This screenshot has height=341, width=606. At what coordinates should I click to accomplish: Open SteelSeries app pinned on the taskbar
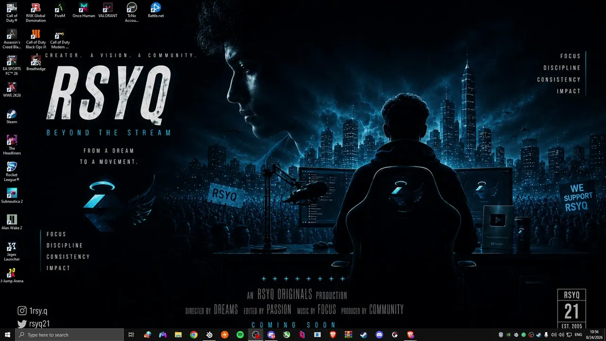209,335
